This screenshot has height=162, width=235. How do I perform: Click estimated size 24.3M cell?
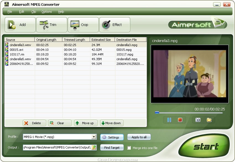pyautogui.click(x=96, y=45)
